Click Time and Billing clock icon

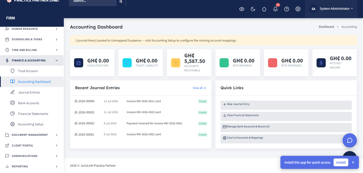pos(7,50)
